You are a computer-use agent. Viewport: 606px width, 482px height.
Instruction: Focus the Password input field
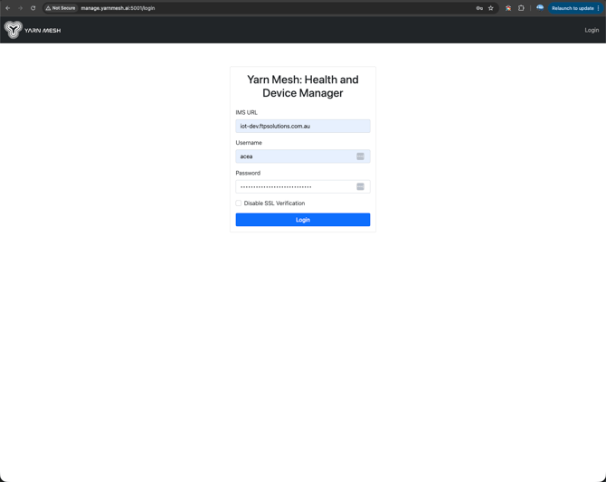303,186
